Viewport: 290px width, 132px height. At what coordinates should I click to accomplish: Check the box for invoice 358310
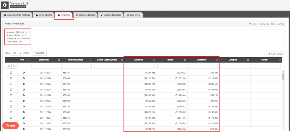[x=11, y=118]
